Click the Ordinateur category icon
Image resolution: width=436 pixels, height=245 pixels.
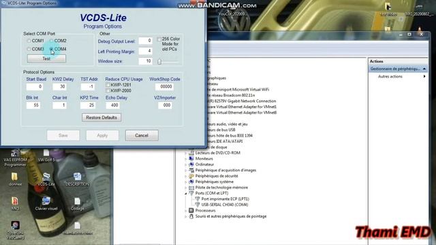(x=191, y=165)
